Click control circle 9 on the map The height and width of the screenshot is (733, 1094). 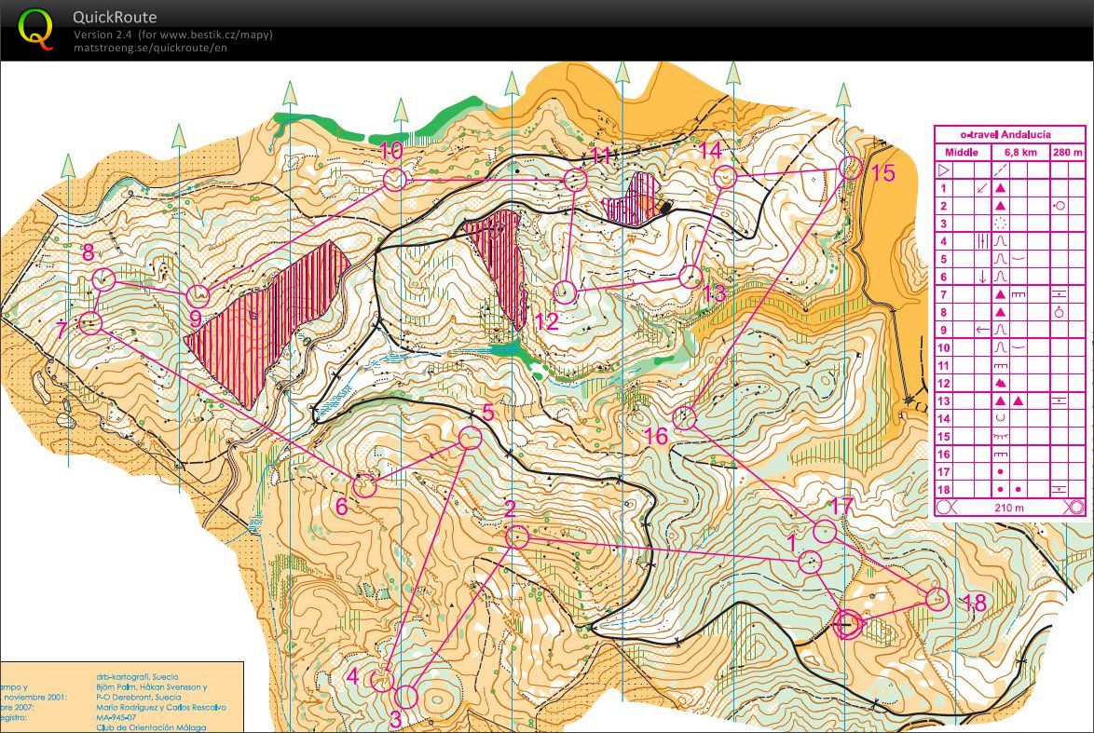(x=198, y=295)
